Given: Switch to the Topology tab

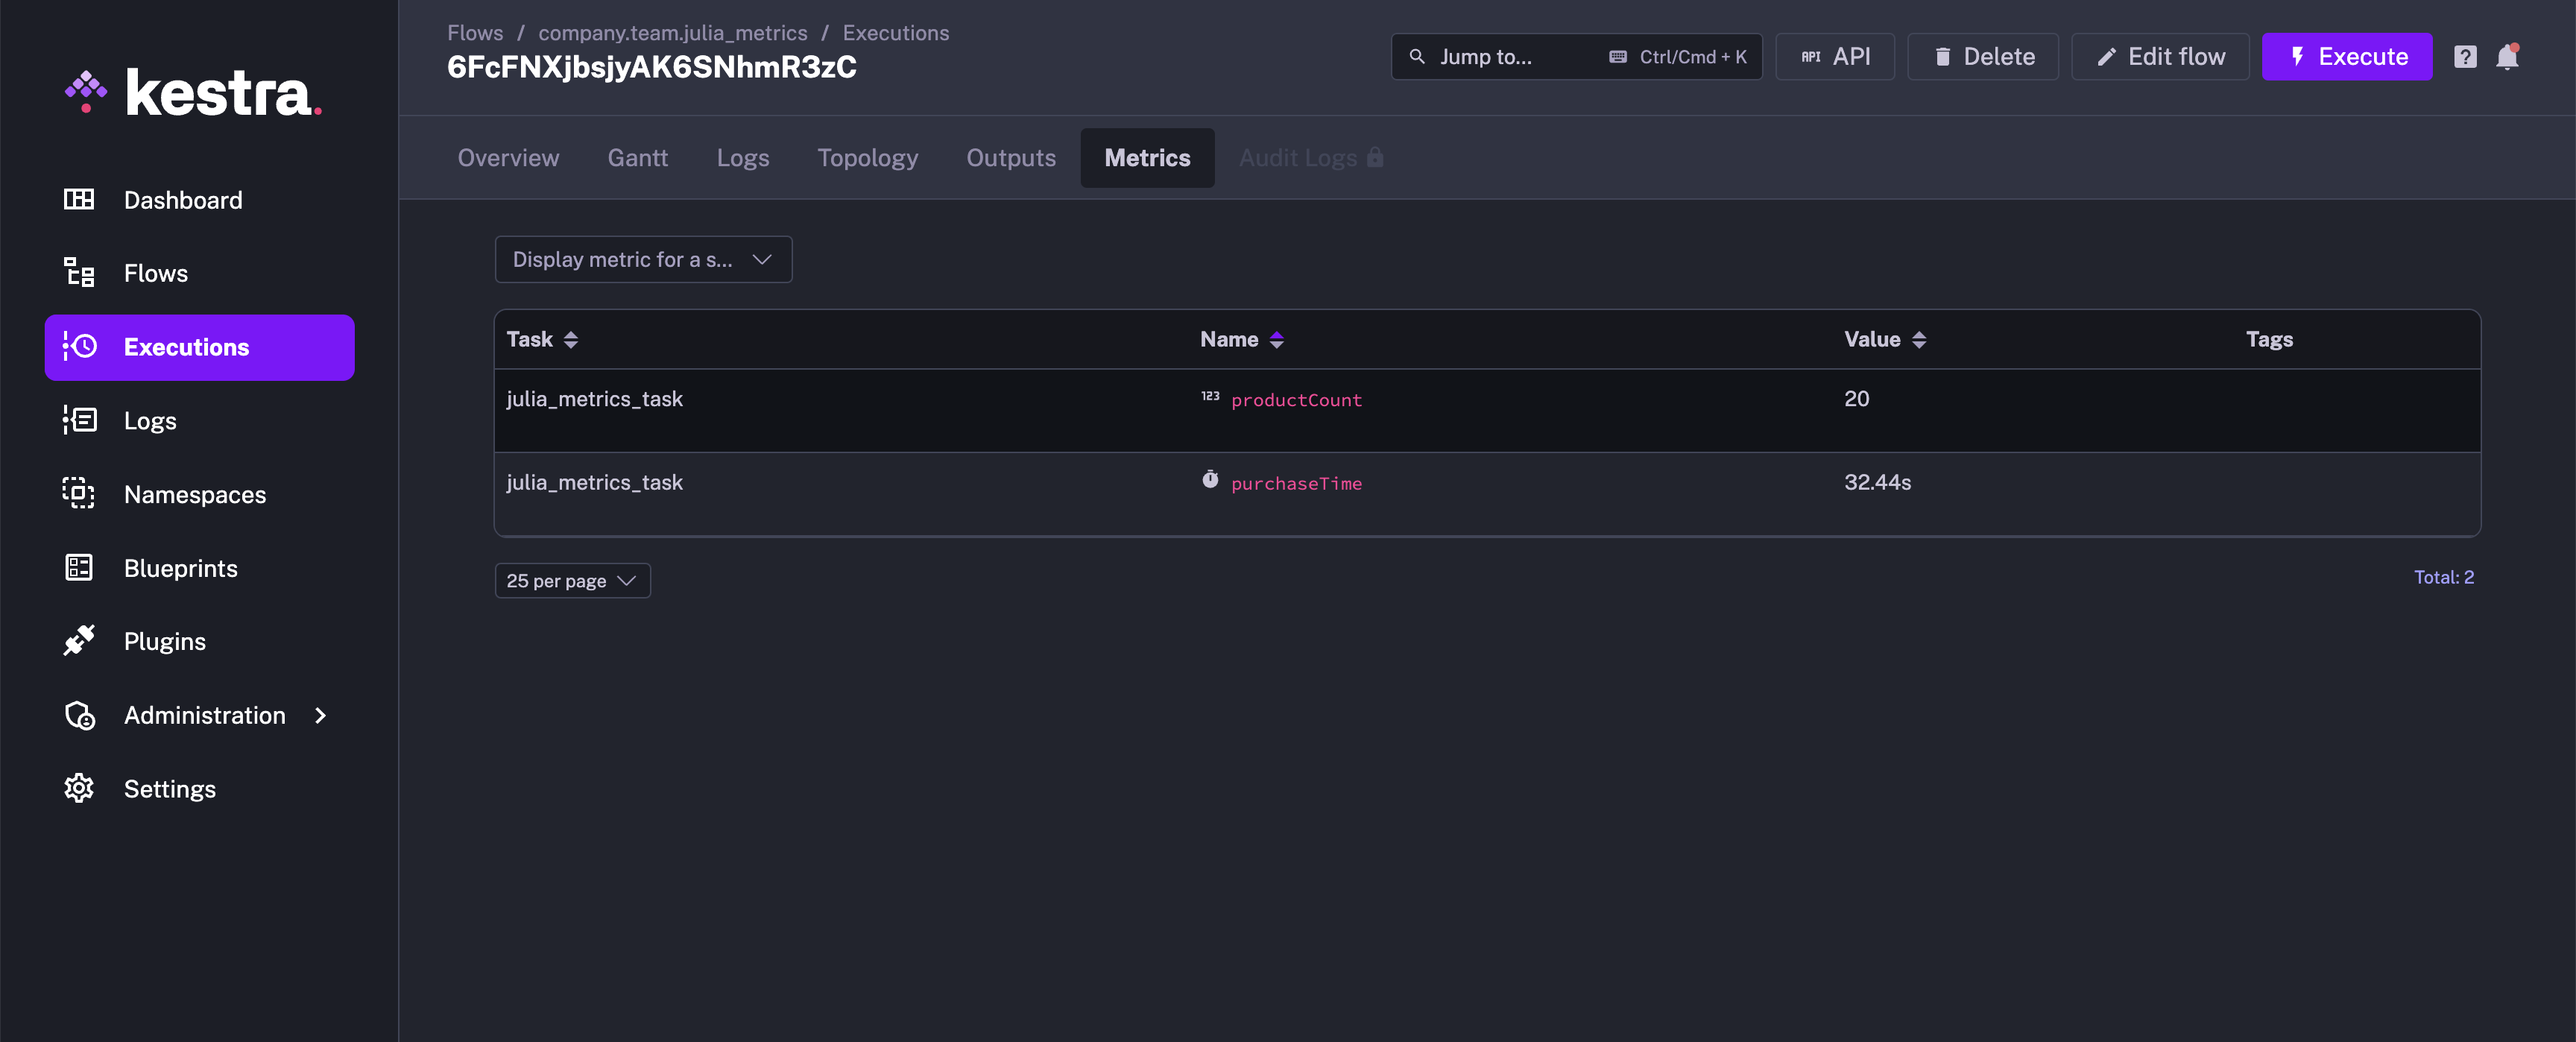Looking at the screenshot, I should tap(867, 158).
